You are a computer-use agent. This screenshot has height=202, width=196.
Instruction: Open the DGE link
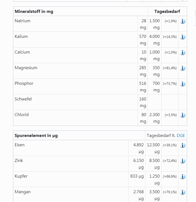click(181, 135)
